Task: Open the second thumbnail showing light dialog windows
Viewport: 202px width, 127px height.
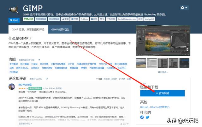Action: (152, 63)
